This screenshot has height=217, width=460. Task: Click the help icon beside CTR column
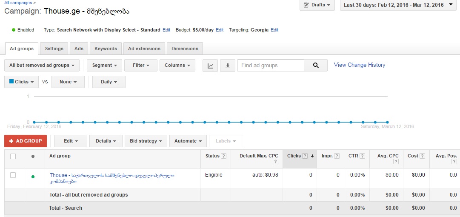pos(362,156)
